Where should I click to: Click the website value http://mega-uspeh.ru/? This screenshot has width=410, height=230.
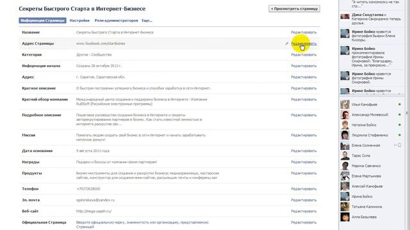(94, 211)
